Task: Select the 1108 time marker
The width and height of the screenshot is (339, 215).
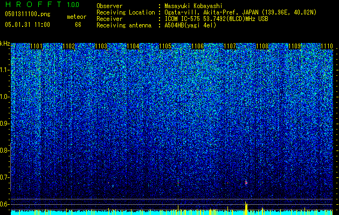Action: [x=262, y=46]
